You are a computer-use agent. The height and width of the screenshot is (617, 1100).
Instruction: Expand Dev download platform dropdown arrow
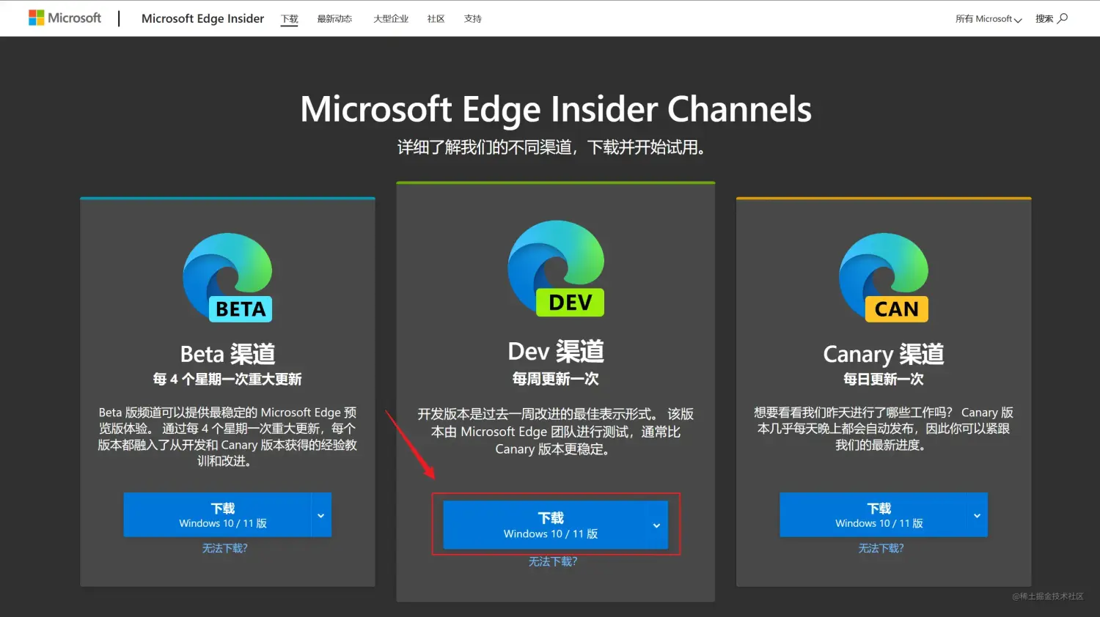(x=656, y=525)
